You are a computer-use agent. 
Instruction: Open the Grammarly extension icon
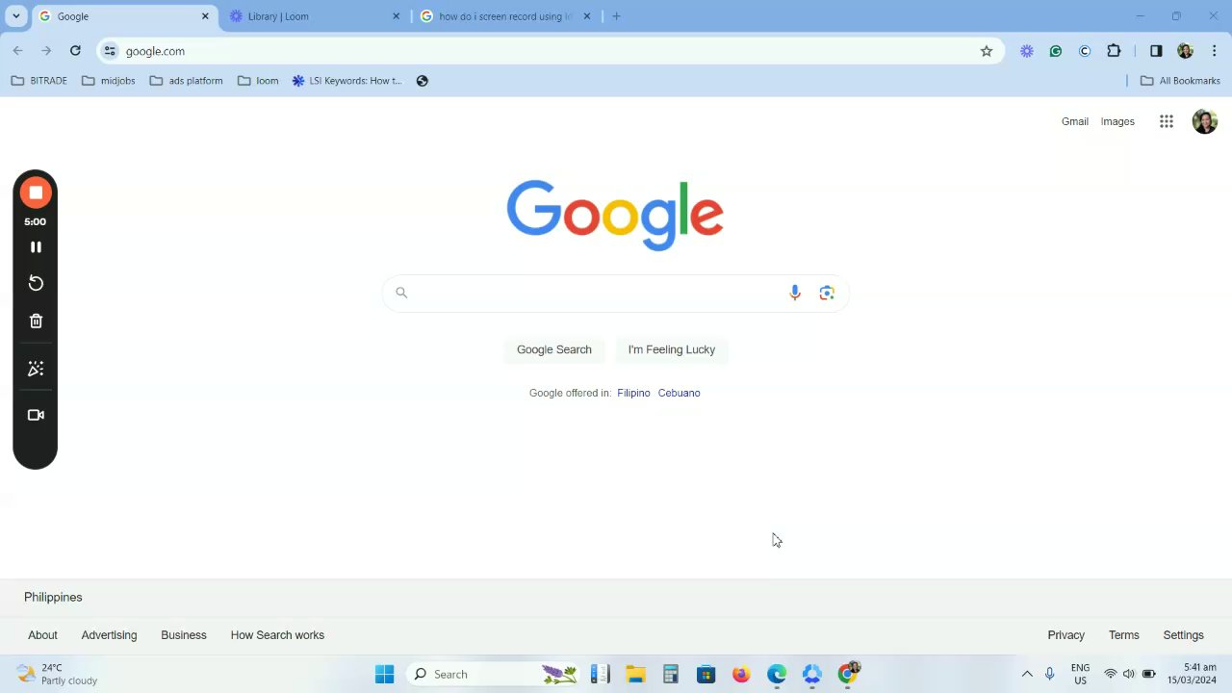point(1056,51)
